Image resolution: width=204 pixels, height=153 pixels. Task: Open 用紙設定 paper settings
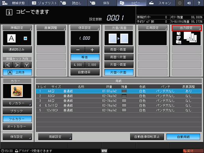pyautogui.click(x=55, y=137)
